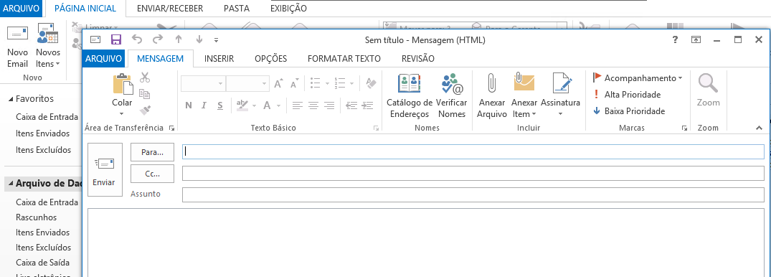Click the text highlight color button
The width and height of the screenshot is (771, 277).
(242, 105)
